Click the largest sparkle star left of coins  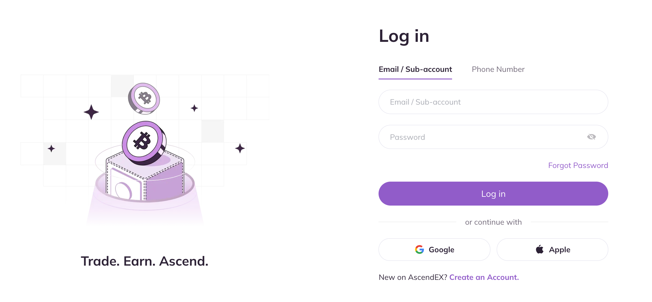(x=91, y=112)
